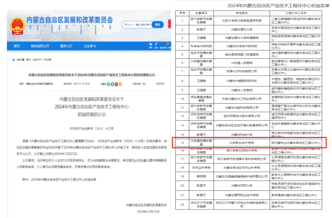332x218 pixels.
Task: Click cell 安泰北方科技有限公司 in row 7
Action: pyautogui.click(x=242, y=71)
